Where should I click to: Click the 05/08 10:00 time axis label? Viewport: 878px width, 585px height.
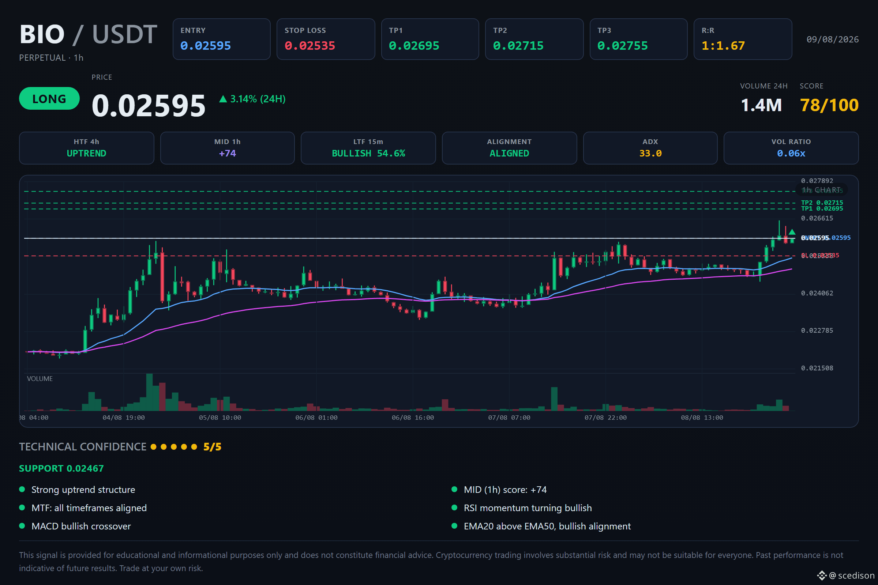pyautogui.click(x=220, y=418)
